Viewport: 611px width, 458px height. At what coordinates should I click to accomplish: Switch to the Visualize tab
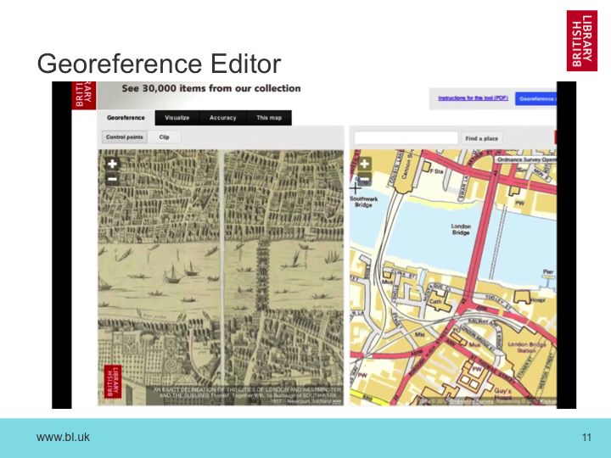coord(177,118)
